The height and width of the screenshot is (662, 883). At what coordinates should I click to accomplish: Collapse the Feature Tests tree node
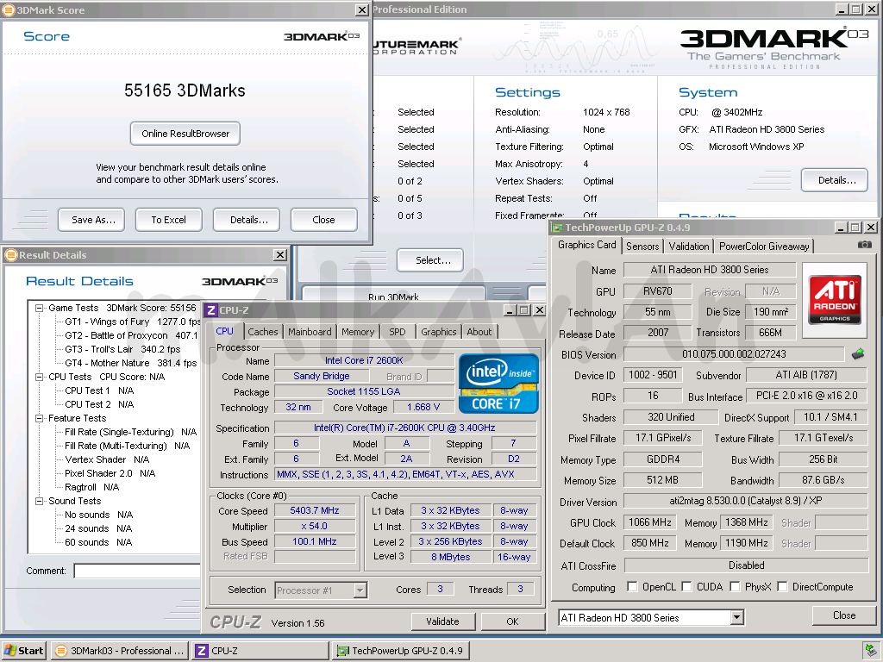pos(40,418)
